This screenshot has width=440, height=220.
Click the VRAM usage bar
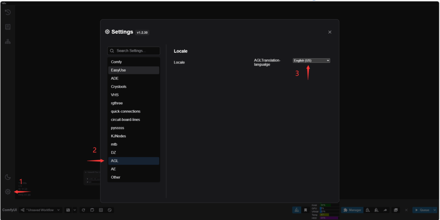pyautogui.click(x=330, y=211)
